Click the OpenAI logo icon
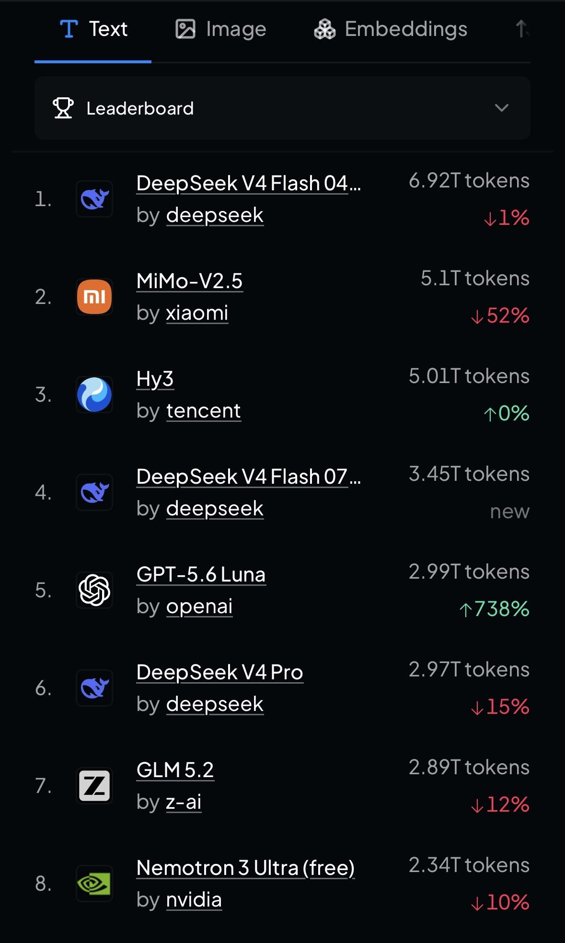Image resolution: width=565 pixels, height=943 pixels. (94, 590)
